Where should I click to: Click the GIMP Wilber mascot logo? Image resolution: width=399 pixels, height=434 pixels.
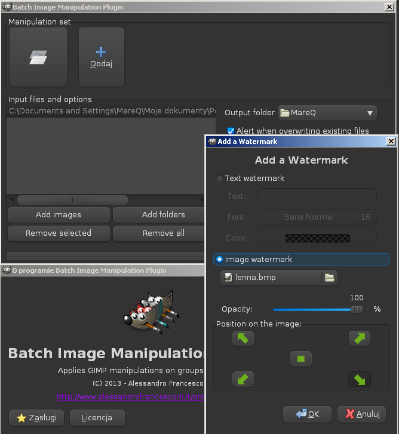152,312
